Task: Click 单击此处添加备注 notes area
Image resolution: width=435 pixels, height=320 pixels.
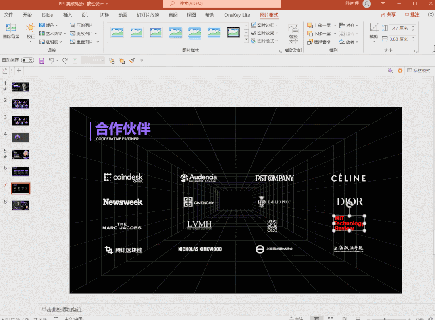Action: point(62,310)
